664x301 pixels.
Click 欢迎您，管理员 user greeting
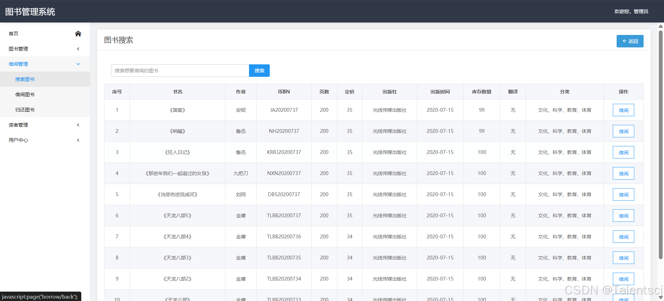pos(631,11)
